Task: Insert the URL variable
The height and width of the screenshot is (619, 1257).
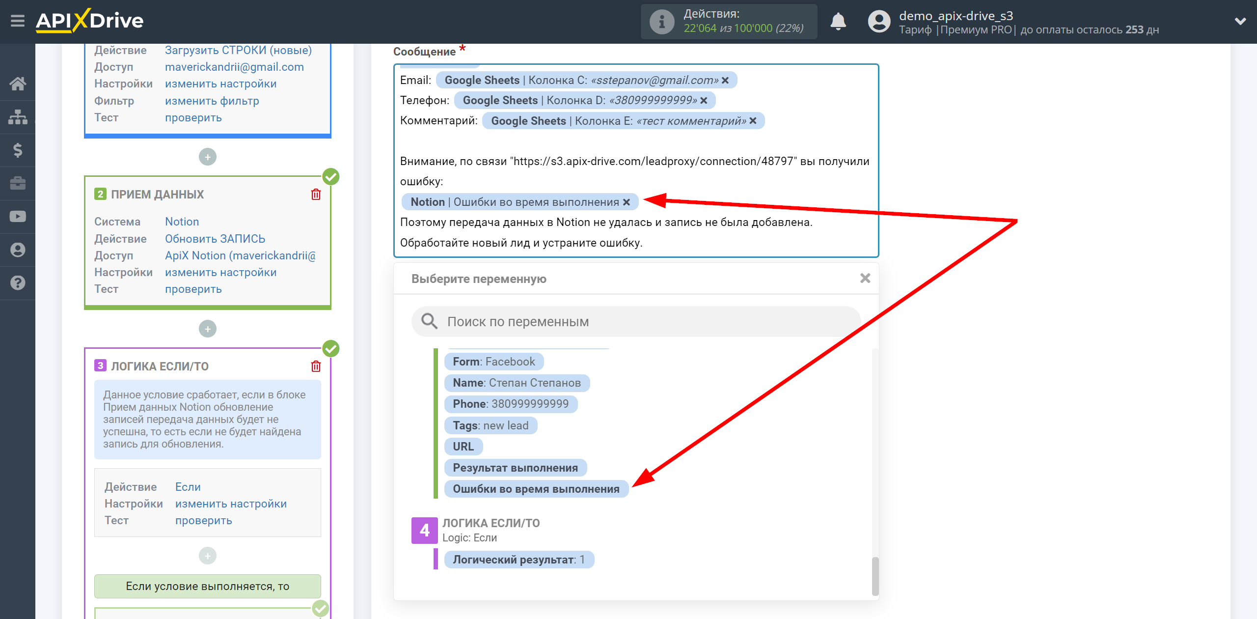Action: pyautogui.click(x=463, y=447)
